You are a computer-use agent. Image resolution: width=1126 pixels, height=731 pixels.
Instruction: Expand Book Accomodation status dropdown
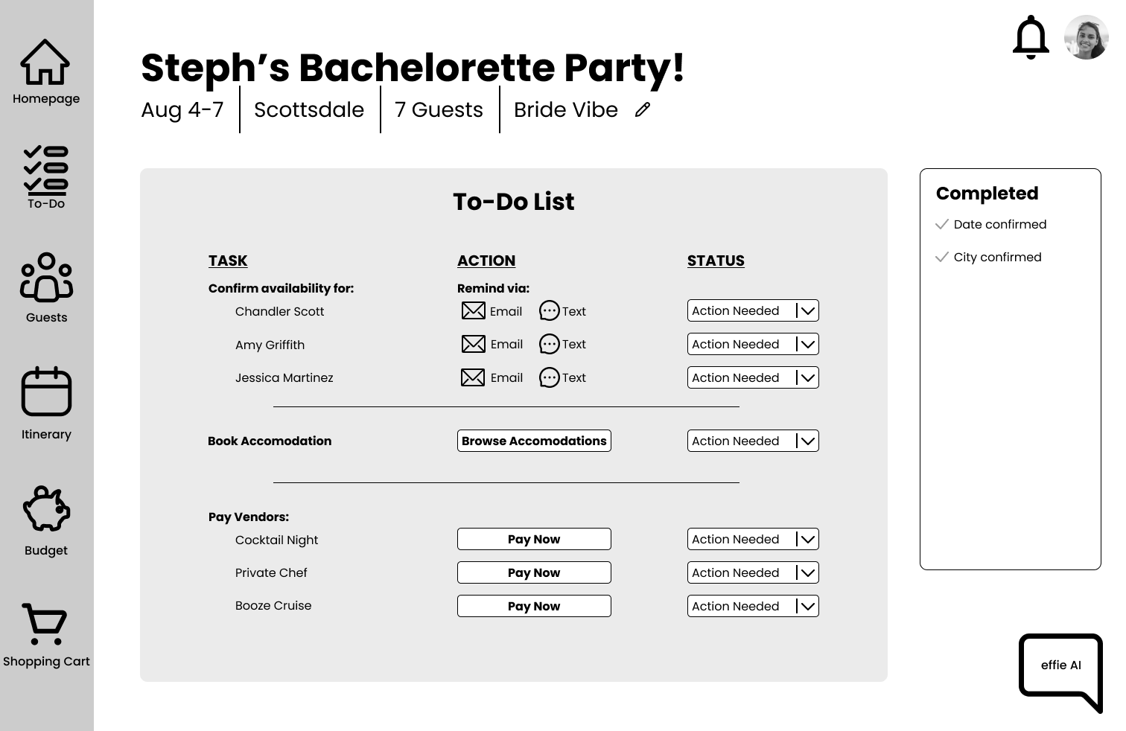[807, 441]
